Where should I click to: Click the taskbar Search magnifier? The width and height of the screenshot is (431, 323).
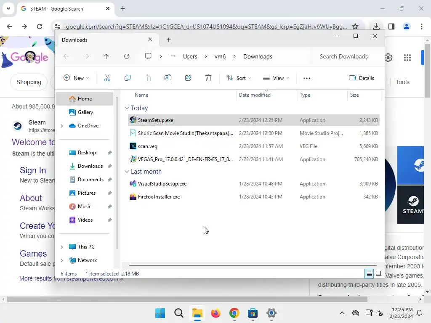click(178, 313)
